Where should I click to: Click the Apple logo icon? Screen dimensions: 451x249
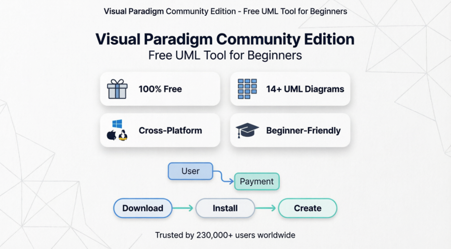(112, 135)
